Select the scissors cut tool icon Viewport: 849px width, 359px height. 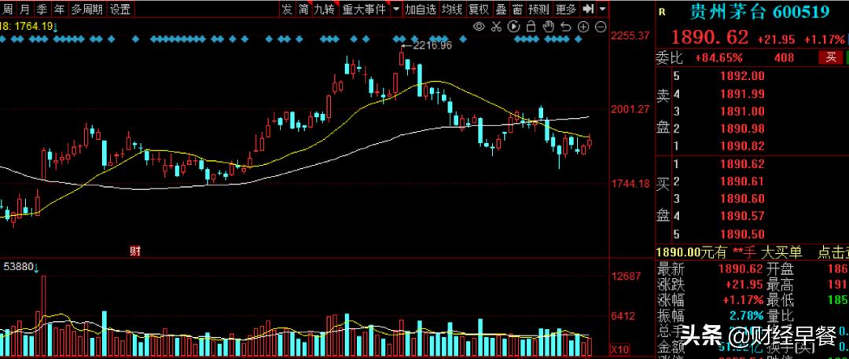tap(496, 27)
